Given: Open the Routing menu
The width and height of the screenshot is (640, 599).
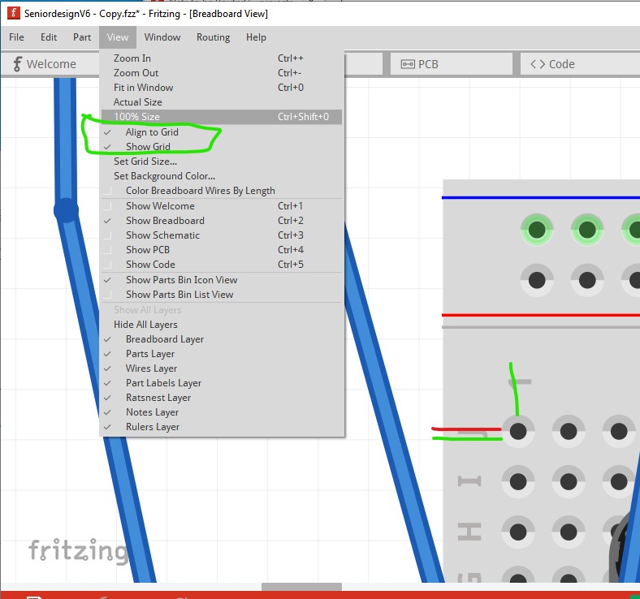Looking at the screenshot, I should click(213, 37).
